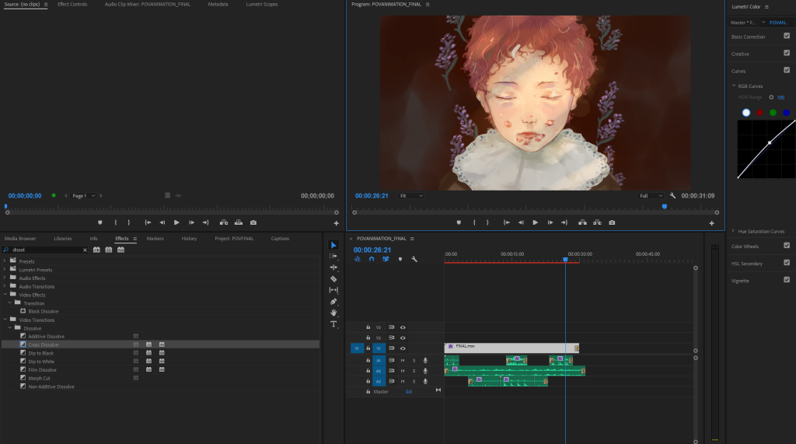This screenshot has height=444, width=796.
Task: Select the Selection tool arrow
Action: point(333,246)
